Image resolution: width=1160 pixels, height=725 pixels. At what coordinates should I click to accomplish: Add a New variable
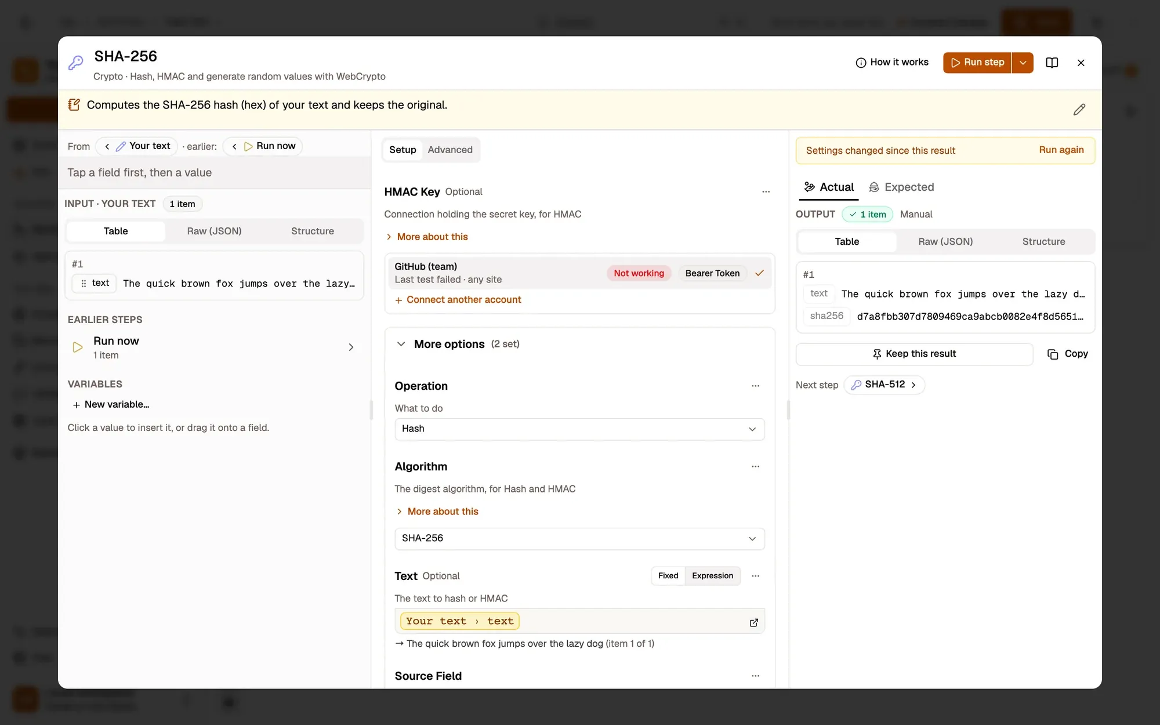[x=111, y=404]
